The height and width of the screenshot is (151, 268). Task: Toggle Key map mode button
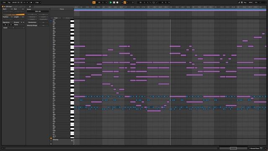245,3
